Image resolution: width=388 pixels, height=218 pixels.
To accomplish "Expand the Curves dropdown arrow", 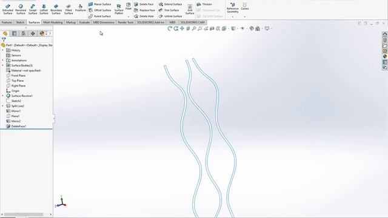I will (x=245, y=16).
